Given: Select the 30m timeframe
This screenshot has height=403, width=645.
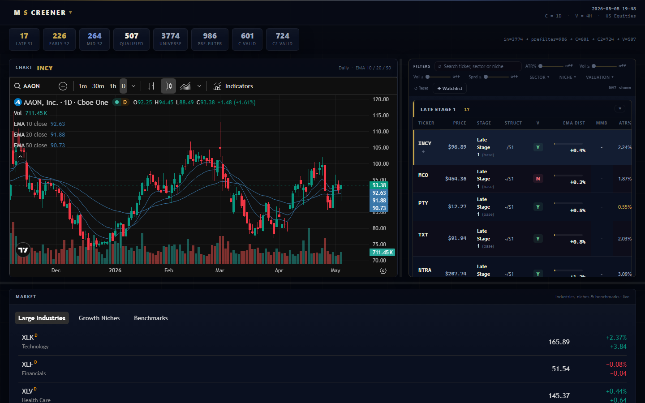Looking at the screenshot, I should click(98, 86).
